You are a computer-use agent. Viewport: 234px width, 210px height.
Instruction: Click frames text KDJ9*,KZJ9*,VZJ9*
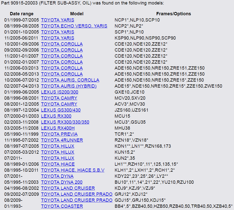pos(135,188)
